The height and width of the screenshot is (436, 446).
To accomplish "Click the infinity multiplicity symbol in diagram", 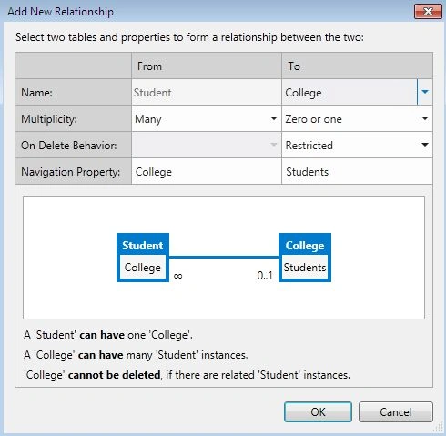I will click(x=177, y=276).
